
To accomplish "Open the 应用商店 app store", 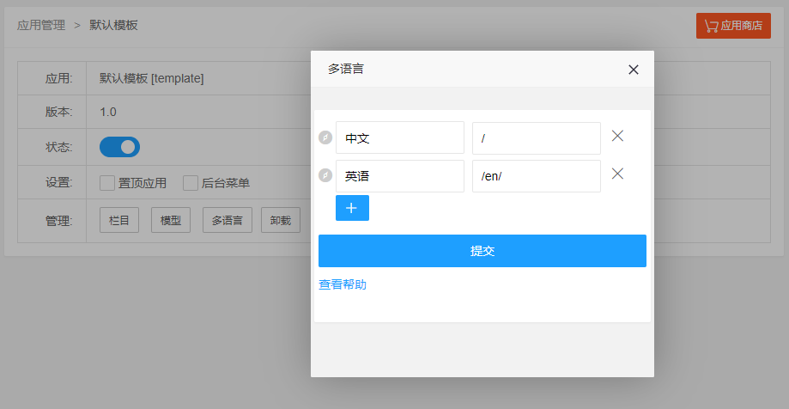I will point(733,26).
